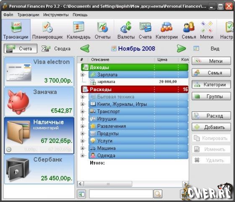Click the Цена column header

[166, 60]
